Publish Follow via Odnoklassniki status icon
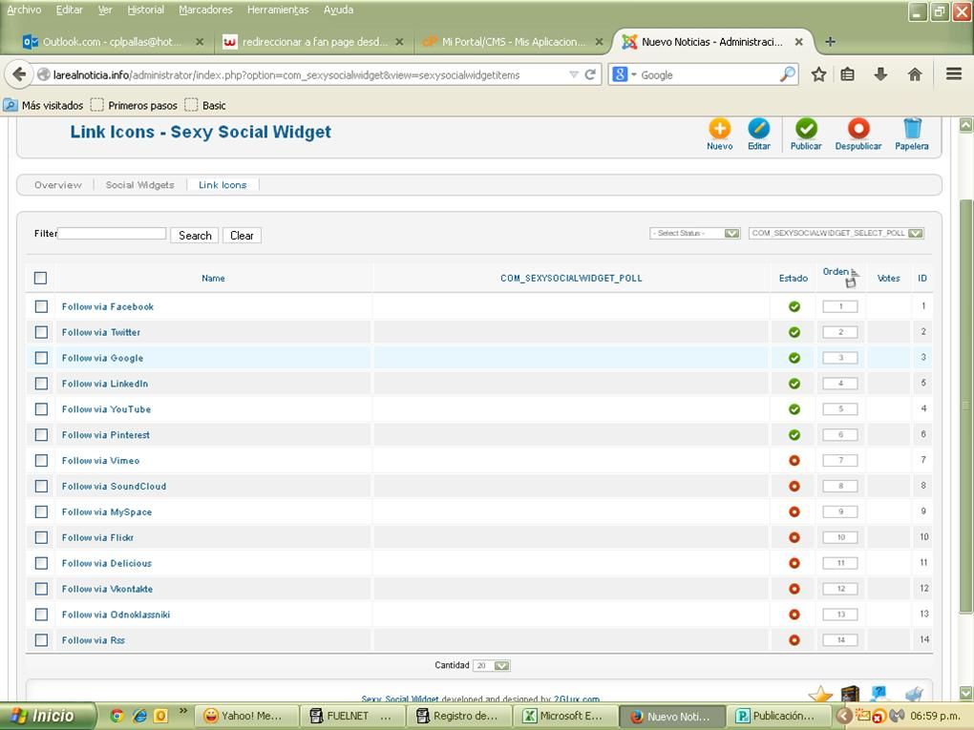The image size is (974, 730). click(x=794, y=615)
